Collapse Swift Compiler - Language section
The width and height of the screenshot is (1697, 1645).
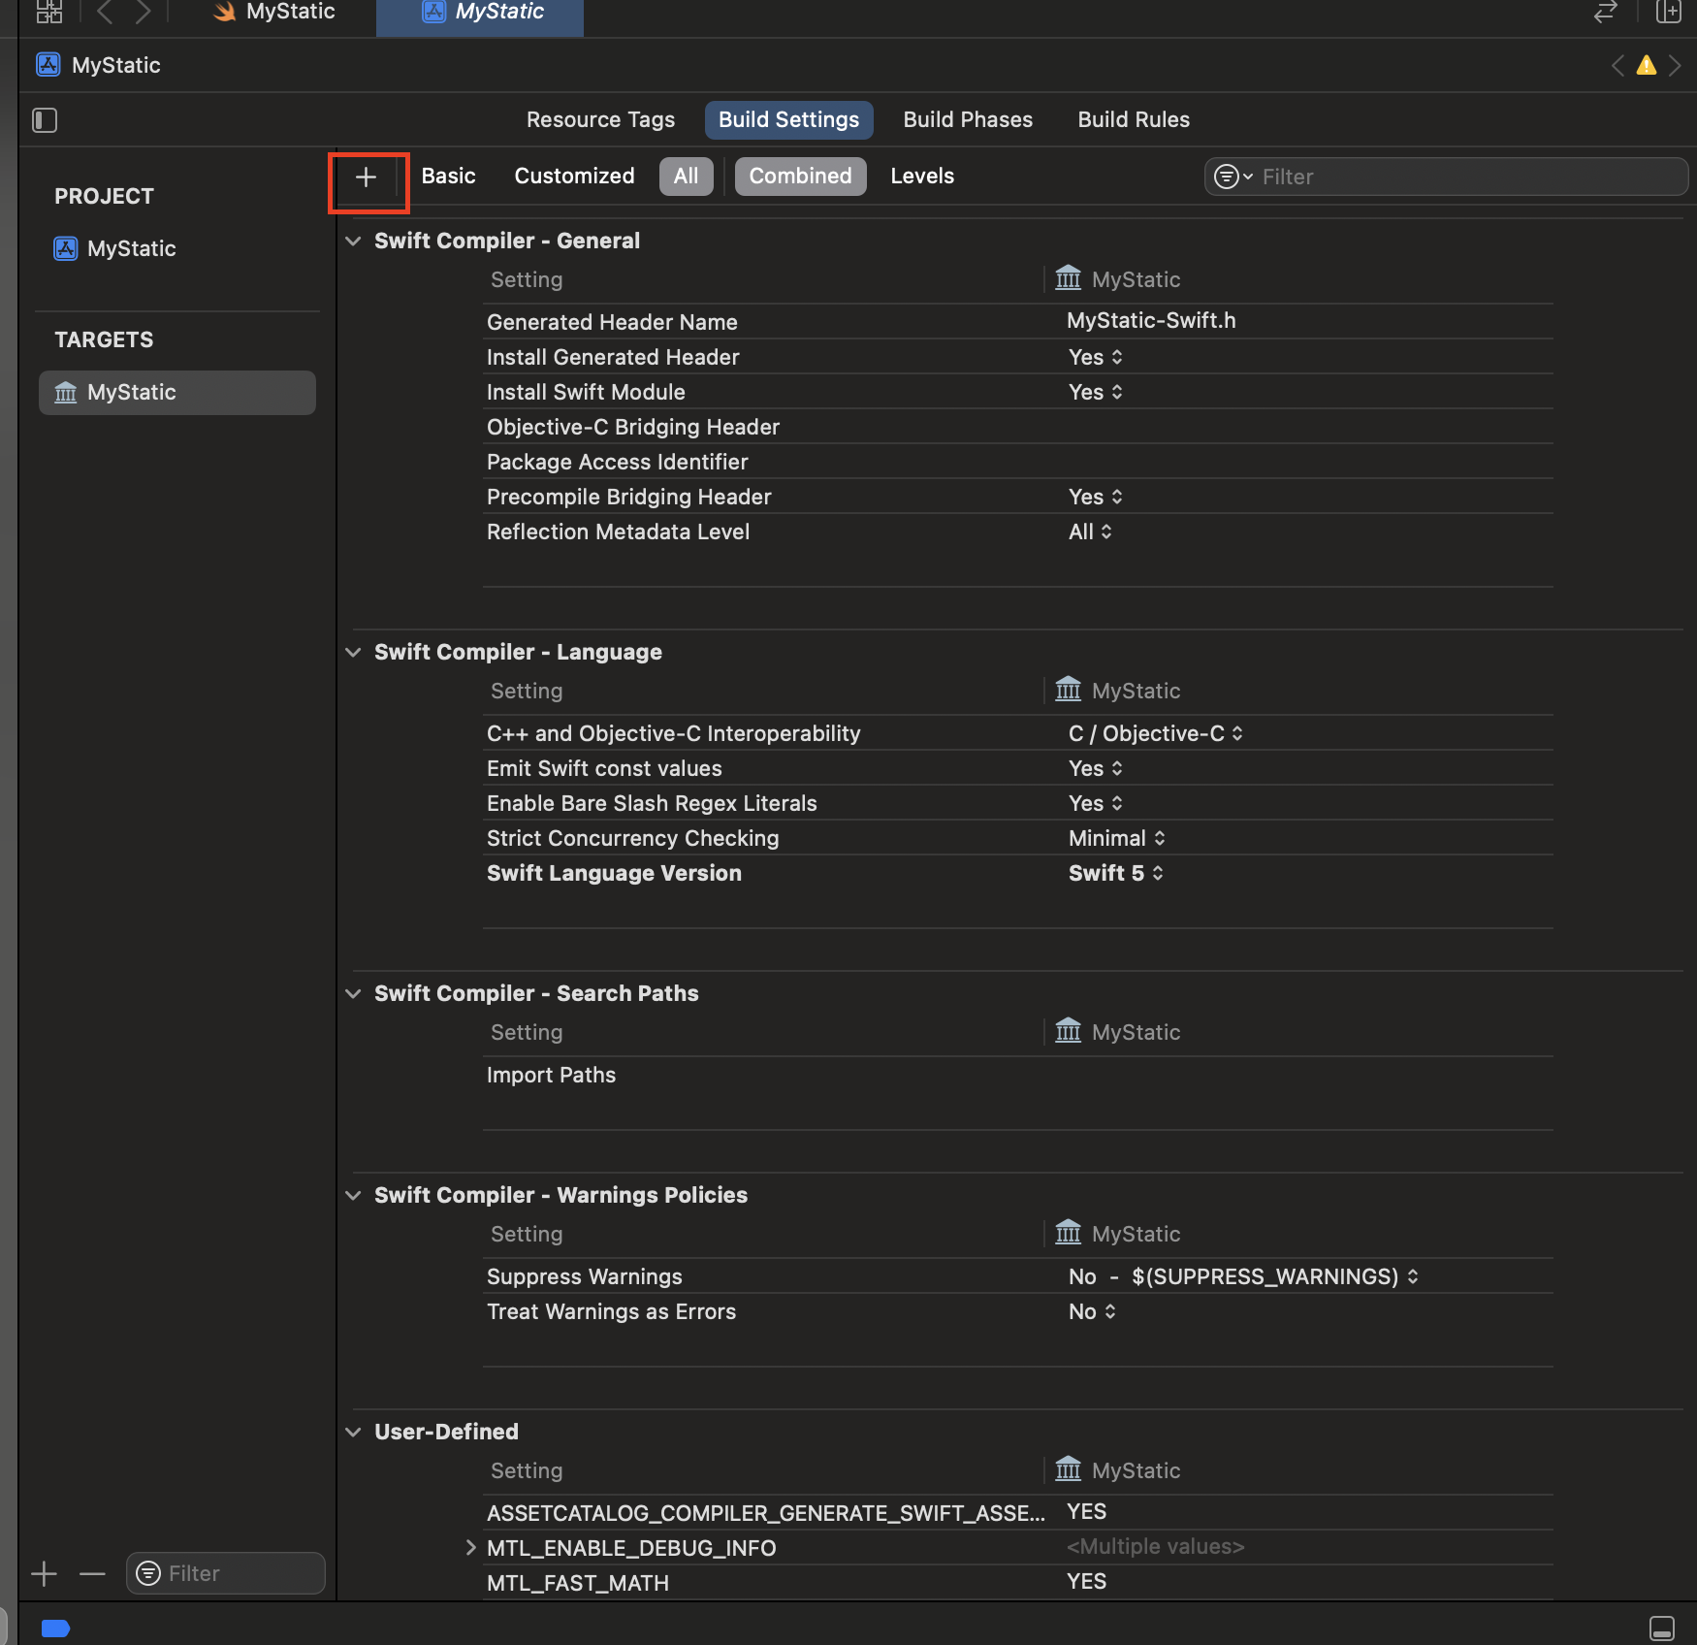(353, 652)
